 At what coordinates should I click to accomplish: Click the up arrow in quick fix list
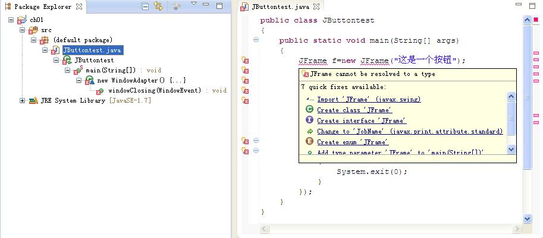tap(511, 96)
